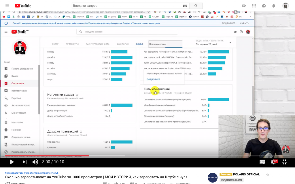Switch to the ОБЗОР analytics tab
The height and width of the screenshot is (184, 295).
point(55,44)
